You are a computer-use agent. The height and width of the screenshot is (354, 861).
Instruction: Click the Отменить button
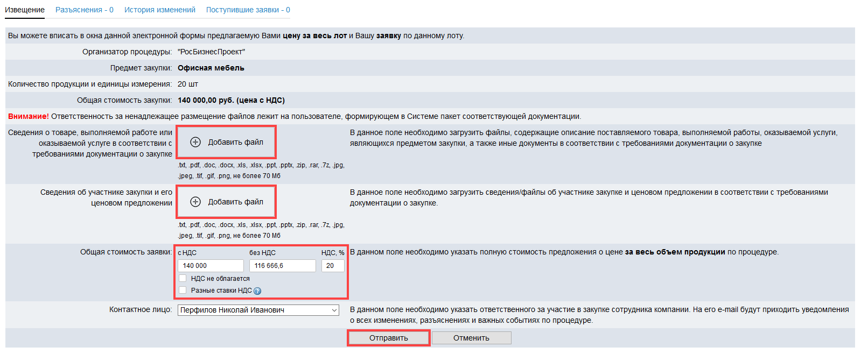[471, 338]
